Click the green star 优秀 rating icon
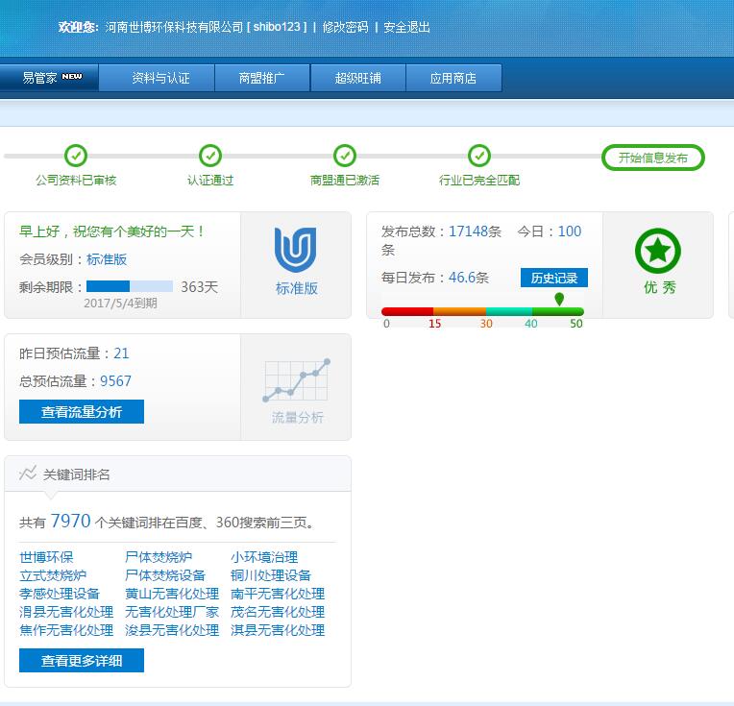 (658, 251)
